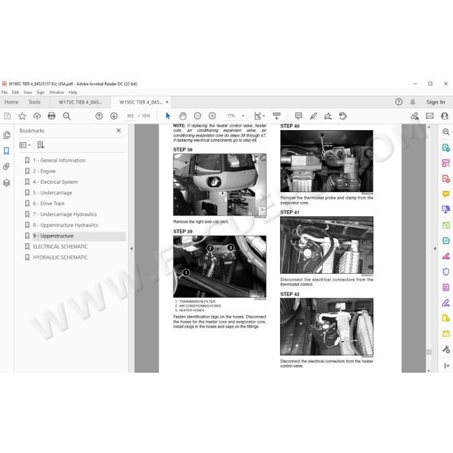Click the stamp tool icon
The image size is (453, 453).
pyautogui.click(x=343, y=116)
